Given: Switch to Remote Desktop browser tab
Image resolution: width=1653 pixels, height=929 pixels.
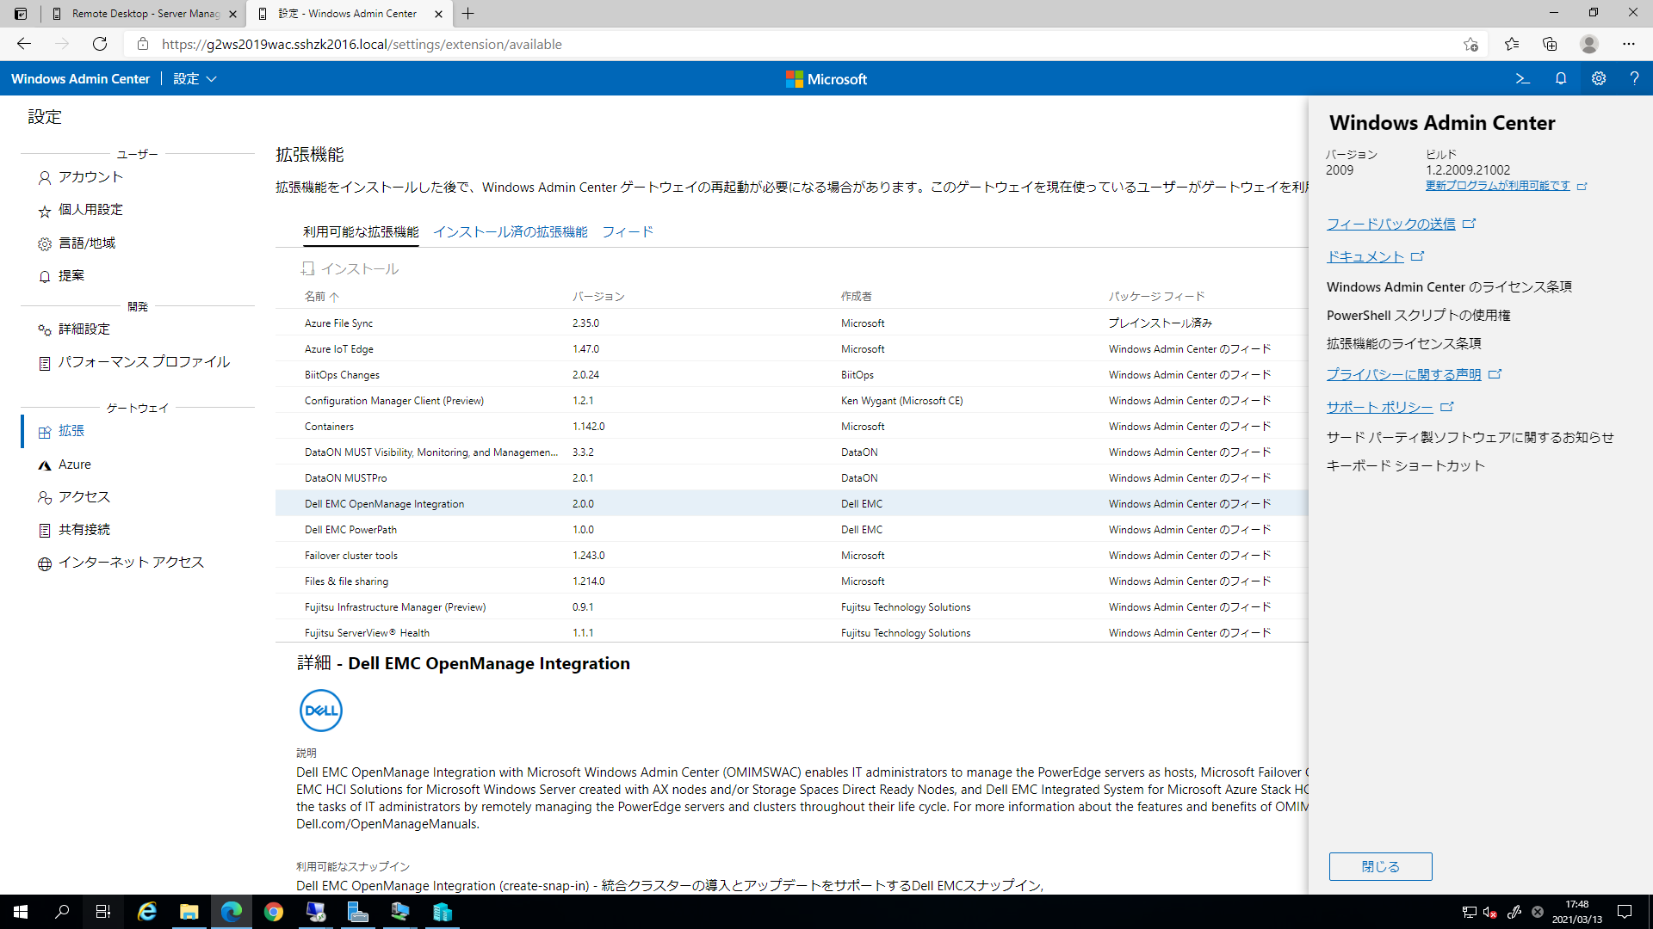Looking at the screenshot, I should click(145, 14).
